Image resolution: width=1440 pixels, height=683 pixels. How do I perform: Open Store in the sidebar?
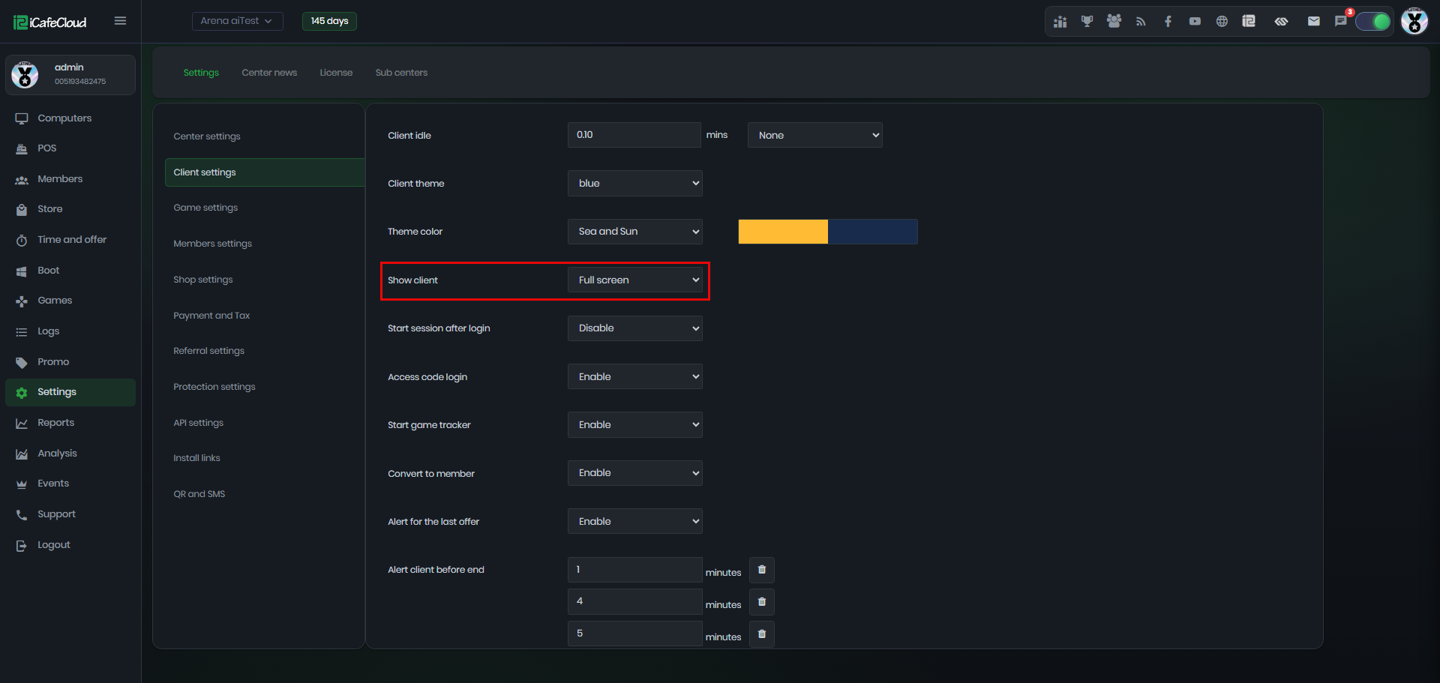[x=70, y=209]
